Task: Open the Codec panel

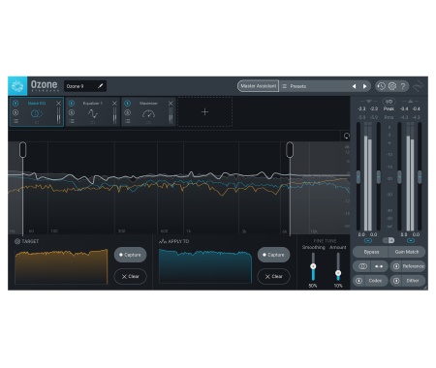Action: [x=375, y=281]
